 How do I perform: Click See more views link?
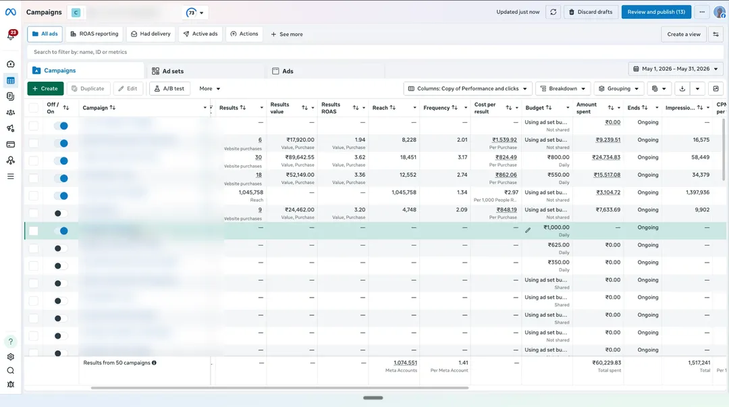pyautogui.click(x=287, y=34)
